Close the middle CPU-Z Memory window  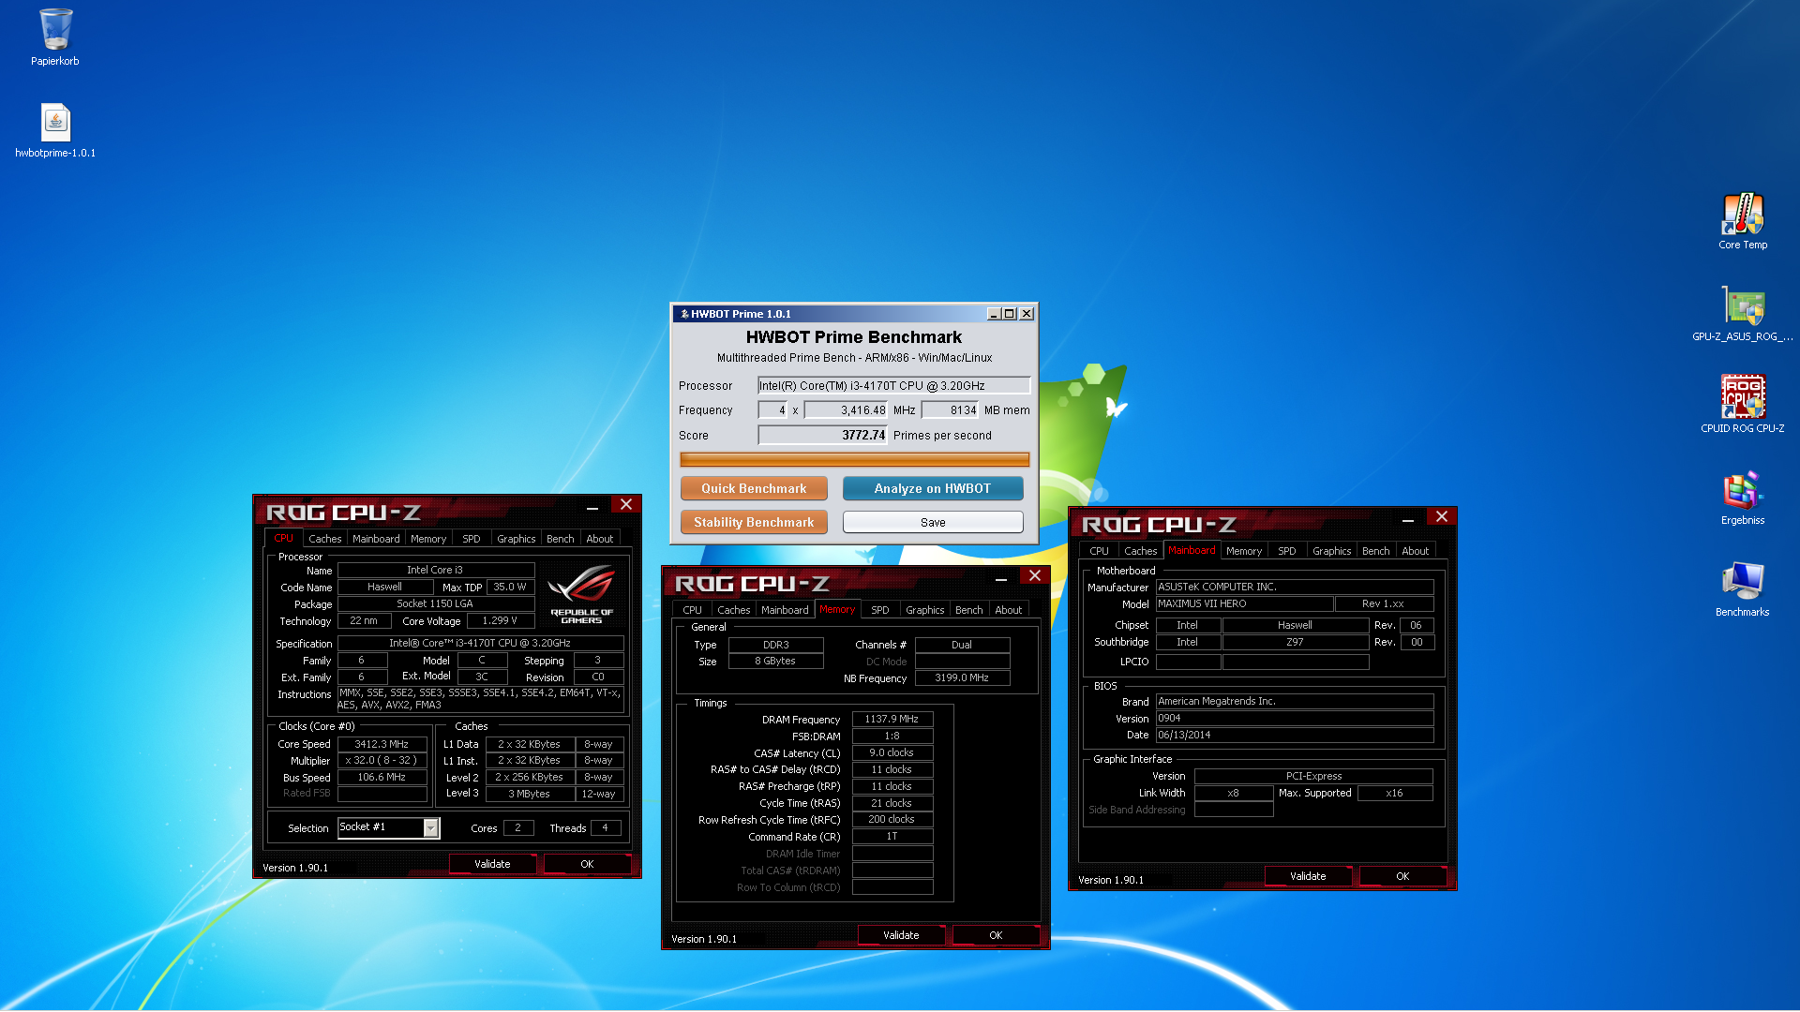point(1035,575)
